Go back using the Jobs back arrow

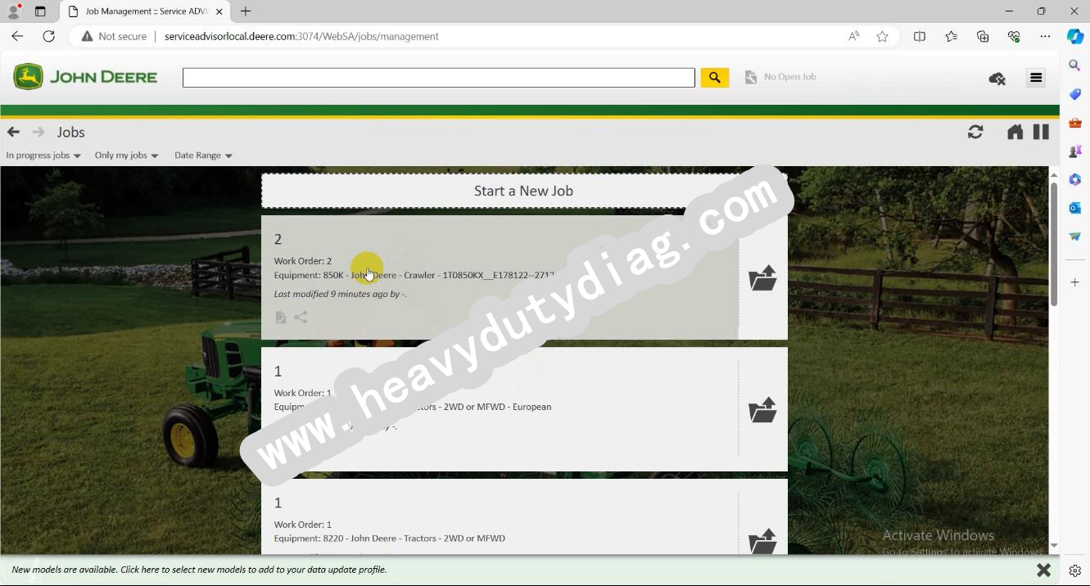(13, 132)
